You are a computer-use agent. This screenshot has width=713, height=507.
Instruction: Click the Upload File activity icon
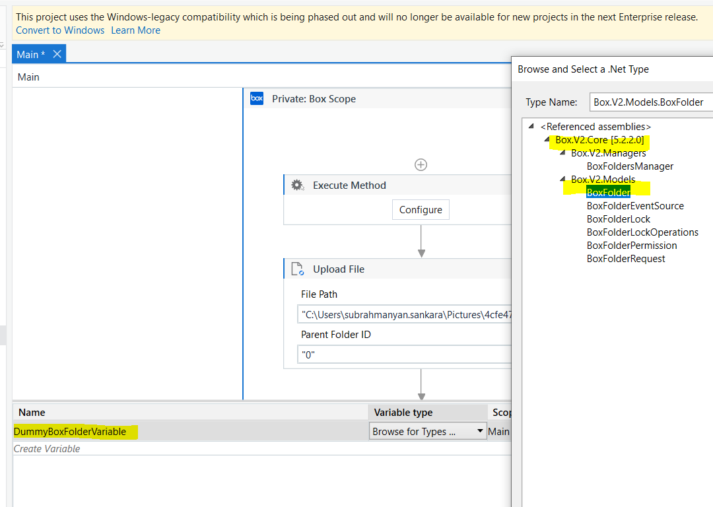point(297,269)
